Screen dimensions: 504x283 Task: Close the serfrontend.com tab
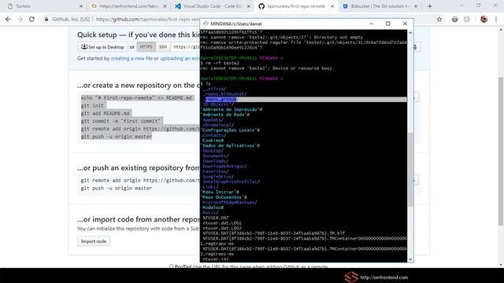[165, 6]
